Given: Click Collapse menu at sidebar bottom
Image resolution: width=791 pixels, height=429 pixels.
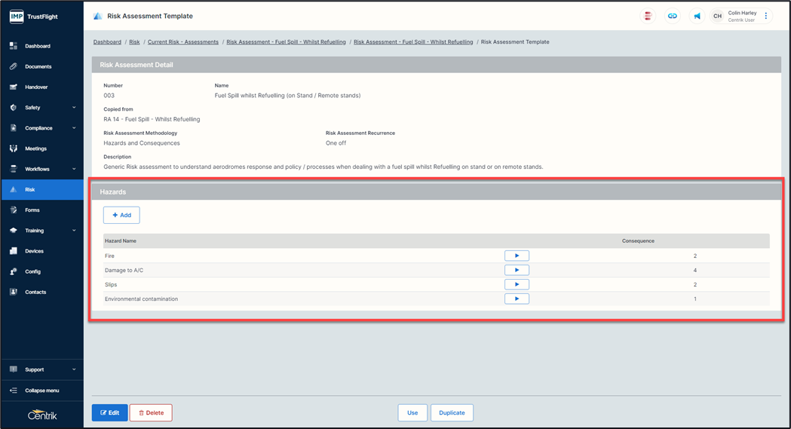Looking at the screenshot, I should tap(42, 391).
